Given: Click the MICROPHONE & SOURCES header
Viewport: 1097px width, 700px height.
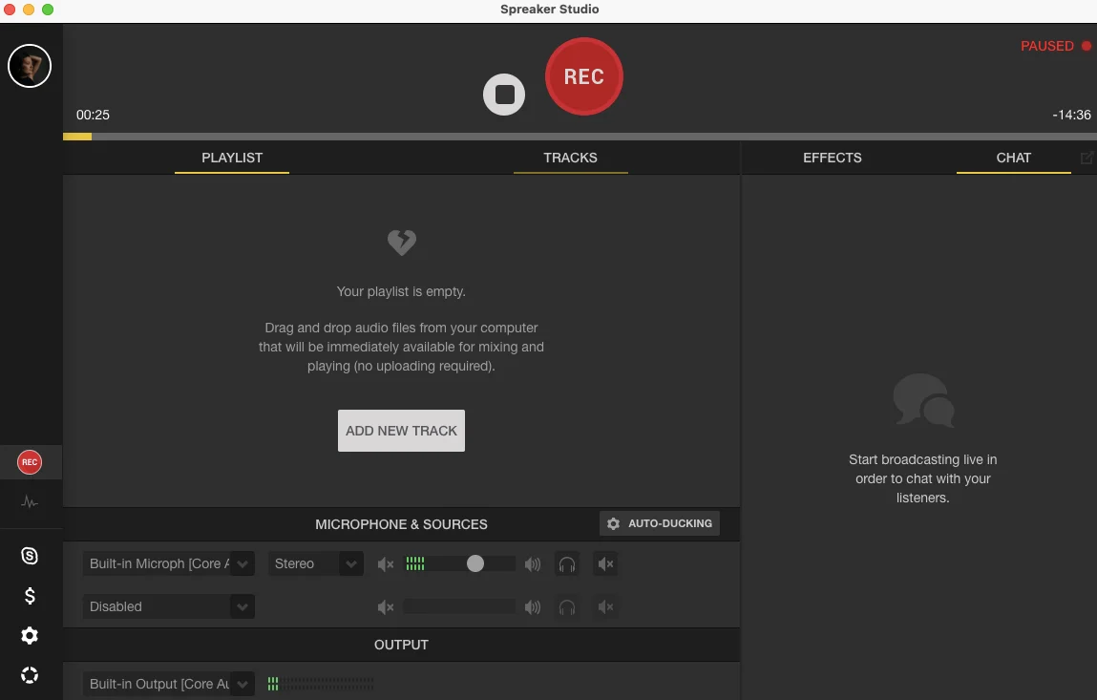Looking at the screenshot, I should (x=401, y=524).
